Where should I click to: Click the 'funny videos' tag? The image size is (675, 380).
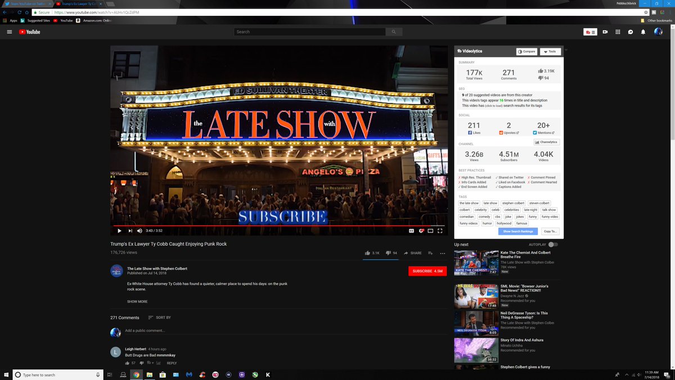(x=469, y=223)
